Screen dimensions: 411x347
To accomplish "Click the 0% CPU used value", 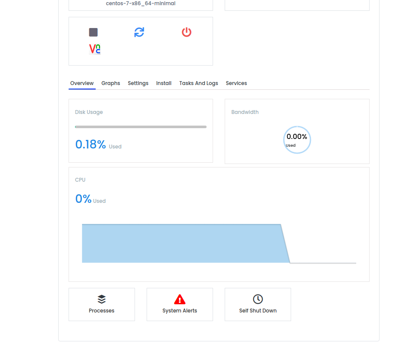I will pyautogui.click(x=83, y=199).
